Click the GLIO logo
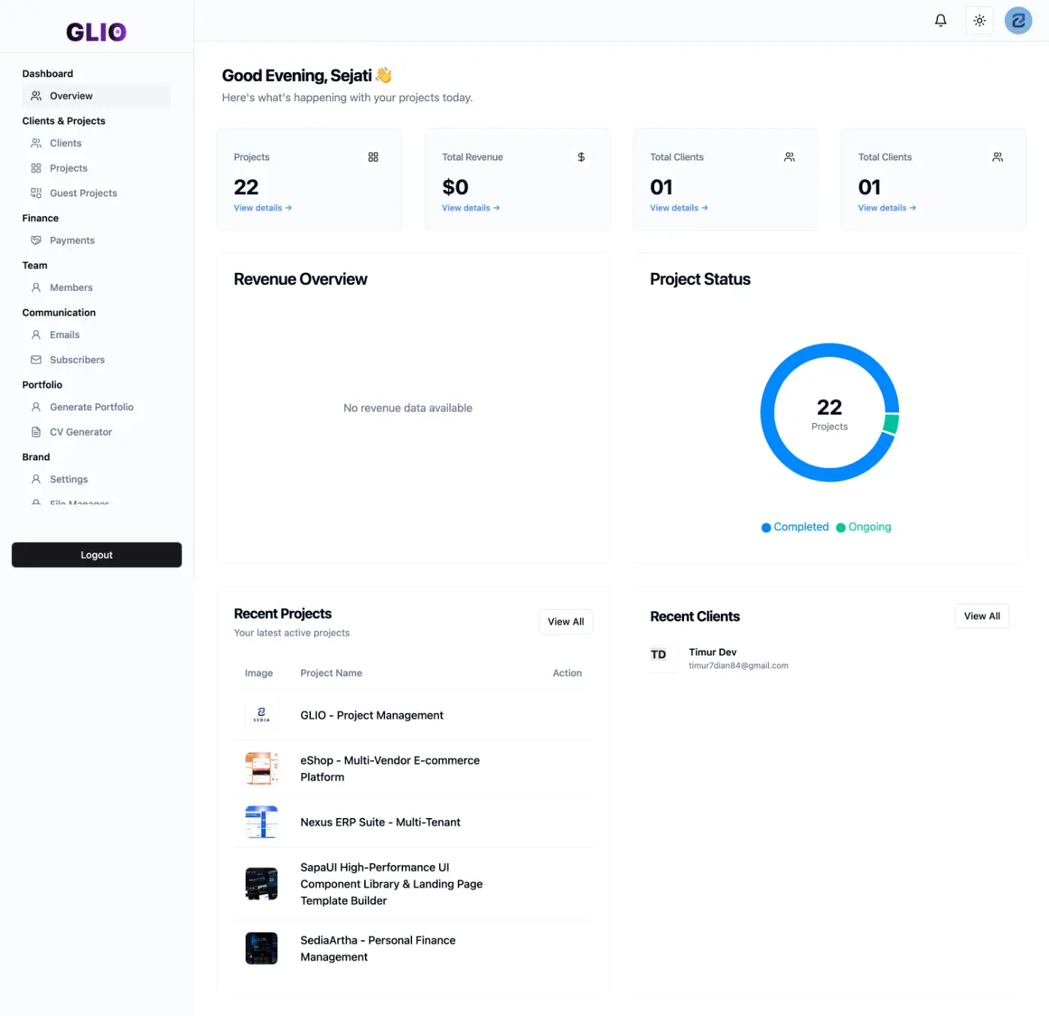 point(97,31)
